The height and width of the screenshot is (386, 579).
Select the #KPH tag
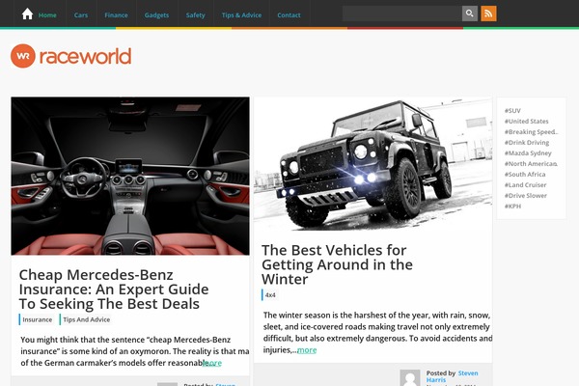(x=513, y=207)
